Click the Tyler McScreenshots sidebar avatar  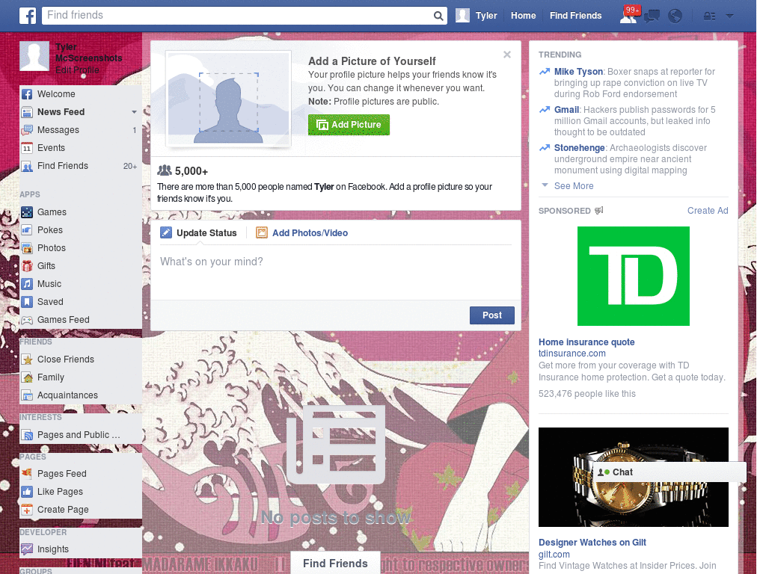coord(34,56)
